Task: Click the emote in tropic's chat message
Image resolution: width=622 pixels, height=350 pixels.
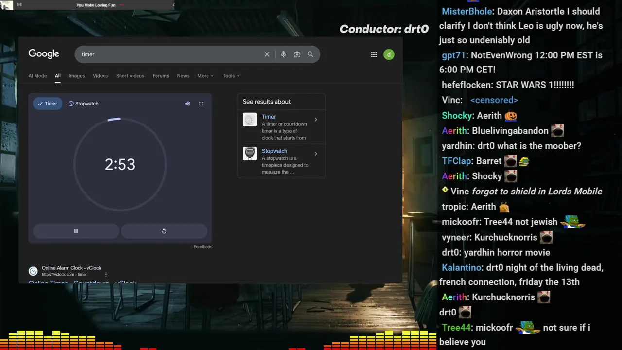Action: pos(504,207)
